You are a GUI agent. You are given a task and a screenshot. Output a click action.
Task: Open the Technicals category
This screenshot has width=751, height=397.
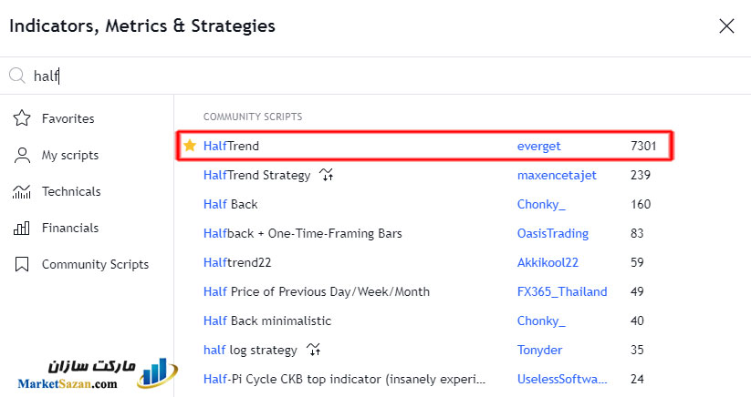pos(70,191)
